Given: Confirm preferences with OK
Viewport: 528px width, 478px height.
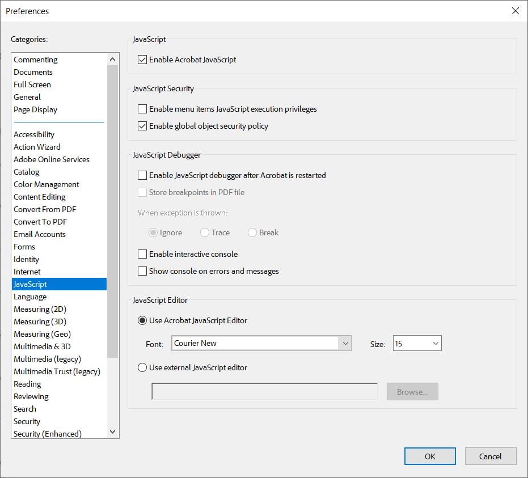Looking at the screenshot, I should coord(429,456).
